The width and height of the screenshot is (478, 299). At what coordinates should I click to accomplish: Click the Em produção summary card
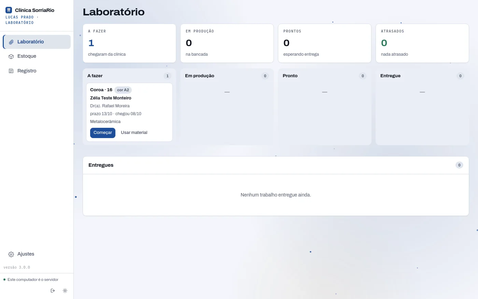[227, 43]
